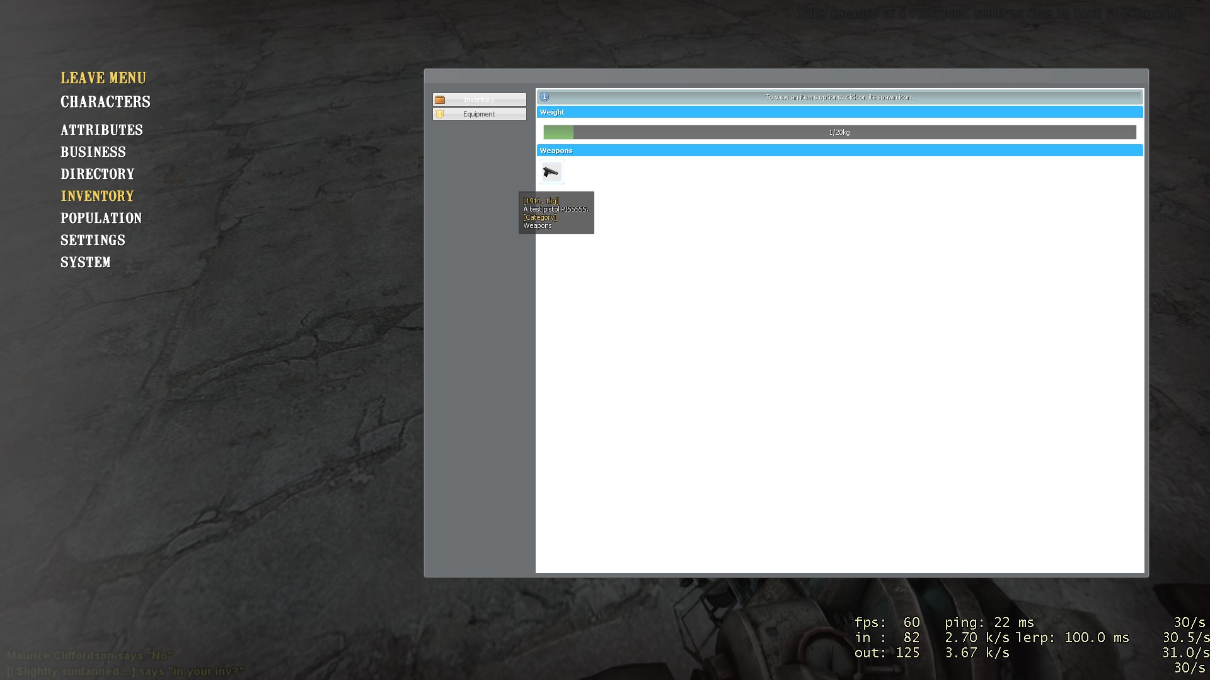Collapse the Weapons category header
Image resolution: width=1210 pixels, height=680 pixels.
pos(839,150)
